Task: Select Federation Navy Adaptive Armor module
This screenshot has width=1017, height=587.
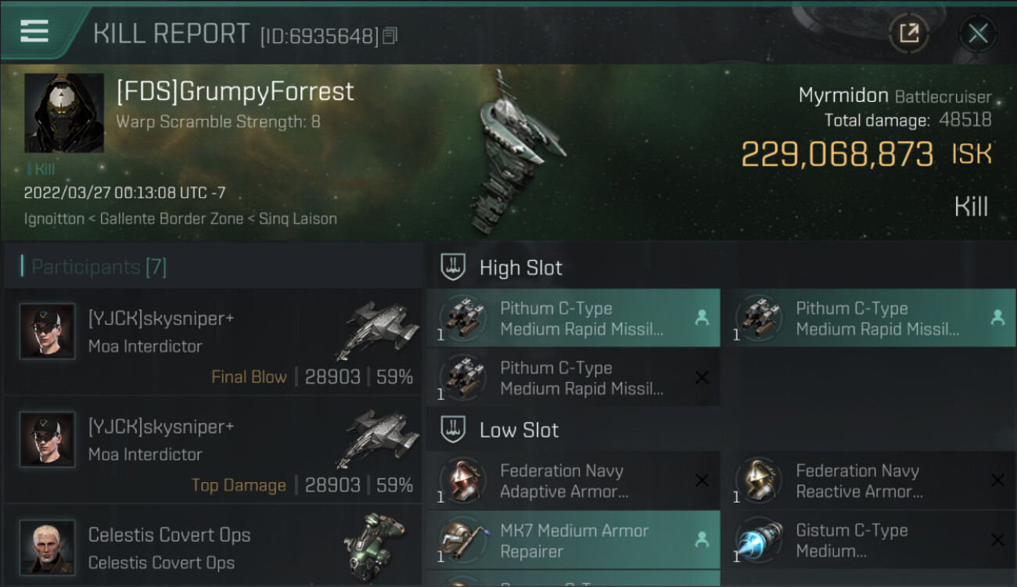Action: pos(573,481)
